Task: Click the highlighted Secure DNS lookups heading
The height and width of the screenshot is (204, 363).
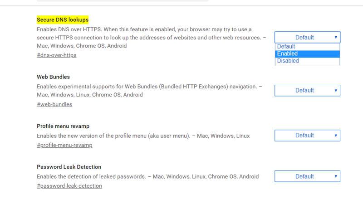Action: [63, 20]
